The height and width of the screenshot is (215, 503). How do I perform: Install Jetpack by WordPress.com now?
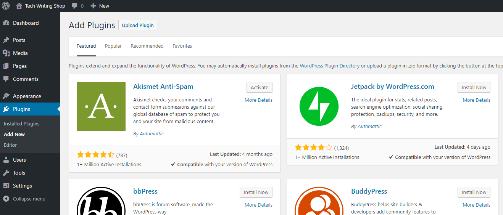pyautogui.click(x=474, y=87)
